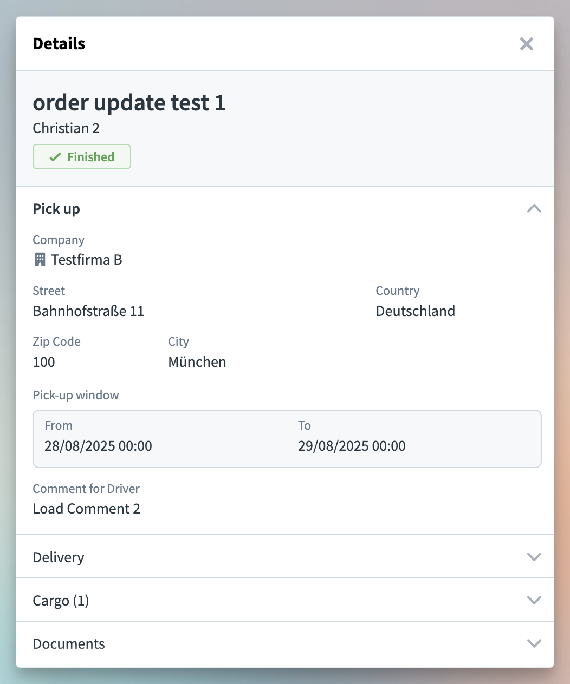570x684 pixels.
Task: Select the Load Comment 2 text
Action: coord(86,508)
